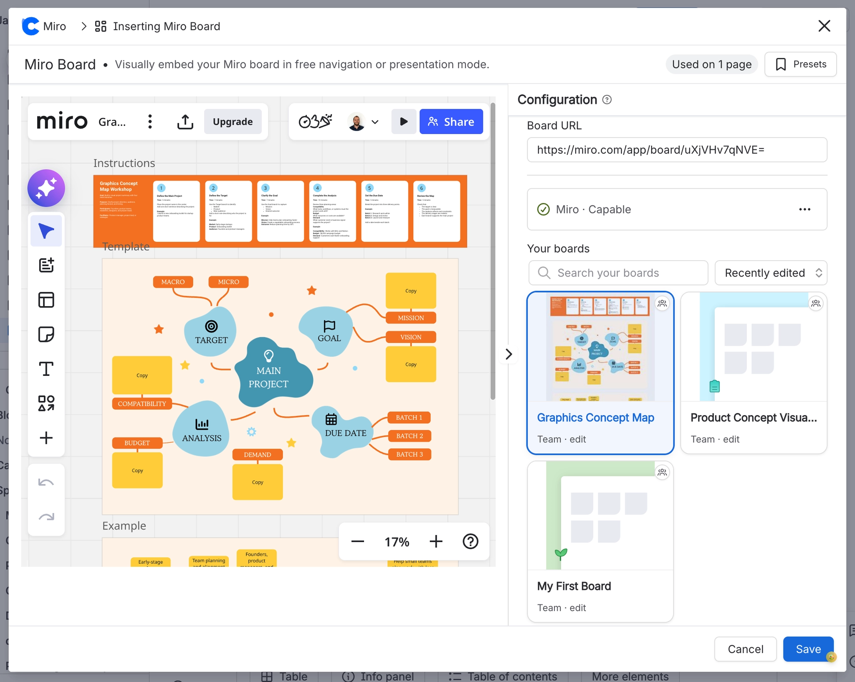Open the Miro help question mark
This screenshot has width=855, height=682.
coord(471,542)
